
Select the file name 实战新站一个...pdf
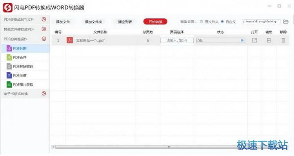(x=91, y=40)
